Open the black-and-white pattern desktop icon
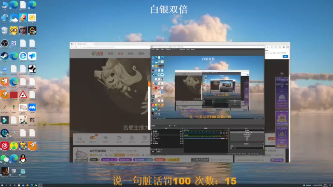 click(x=32, y=69)
